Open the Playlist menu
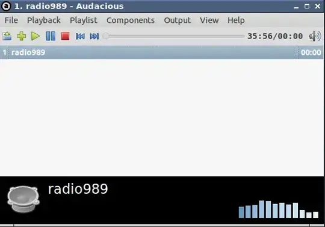The width and height of the screenshot is (325, 227). (84, 20)
